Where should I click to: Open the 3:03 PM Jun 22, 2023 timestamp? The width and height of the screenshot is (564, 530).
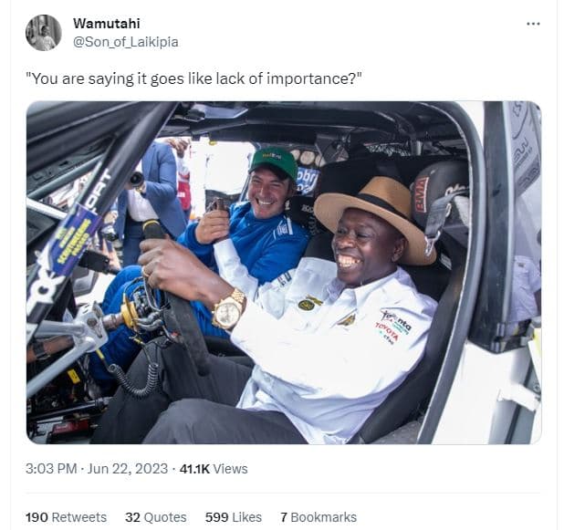97,469
